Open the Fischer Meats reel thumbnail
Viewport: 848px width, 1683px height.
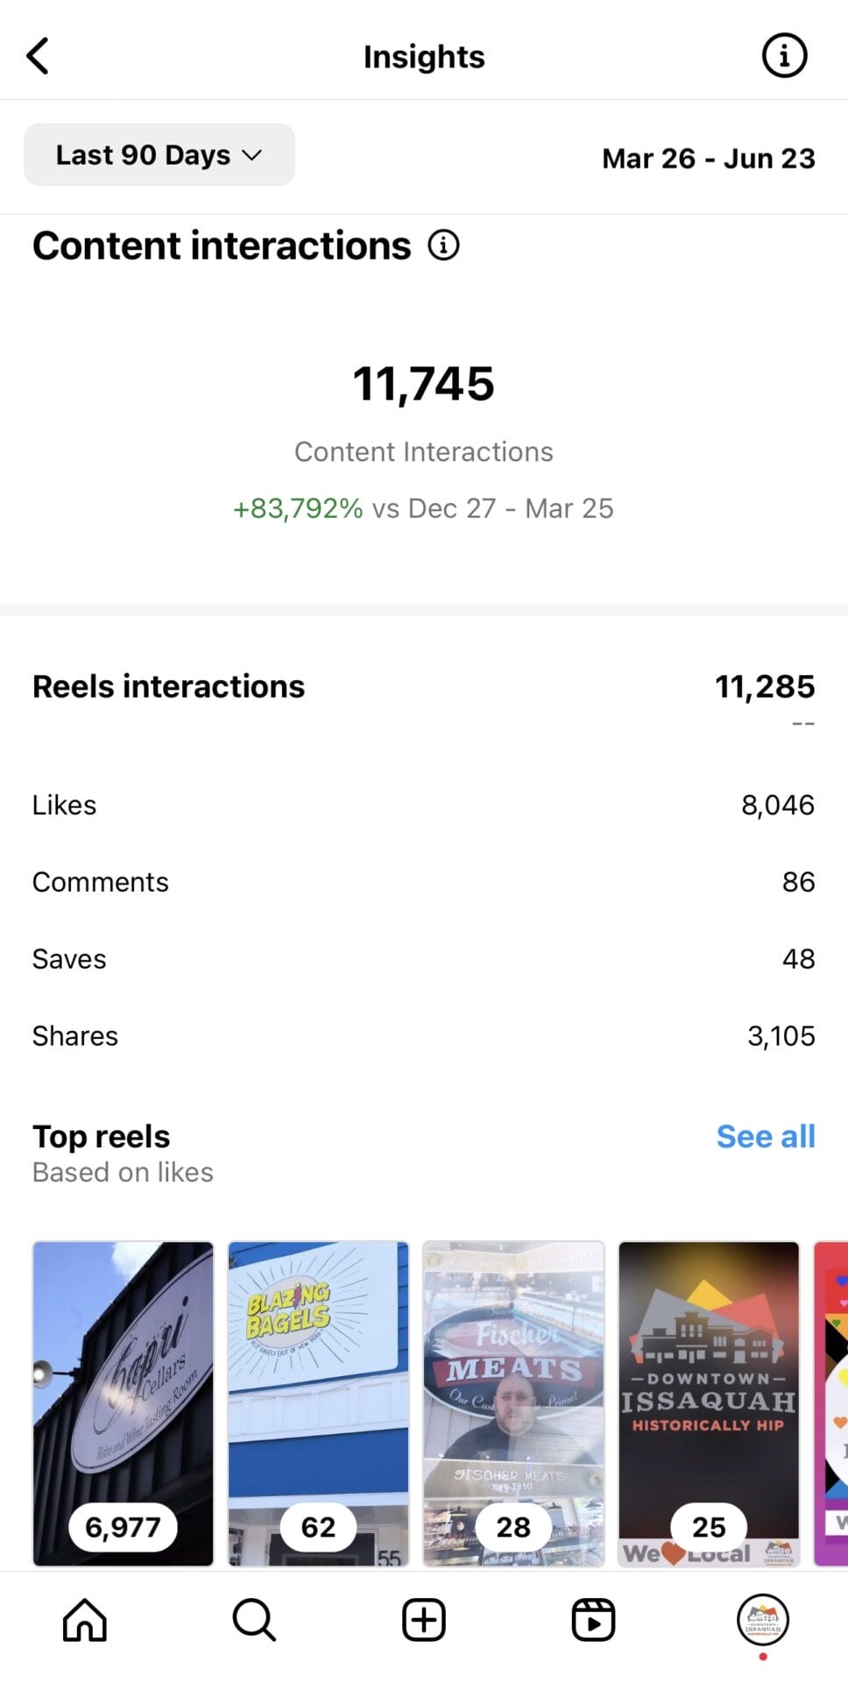[x=513, y=1402]
